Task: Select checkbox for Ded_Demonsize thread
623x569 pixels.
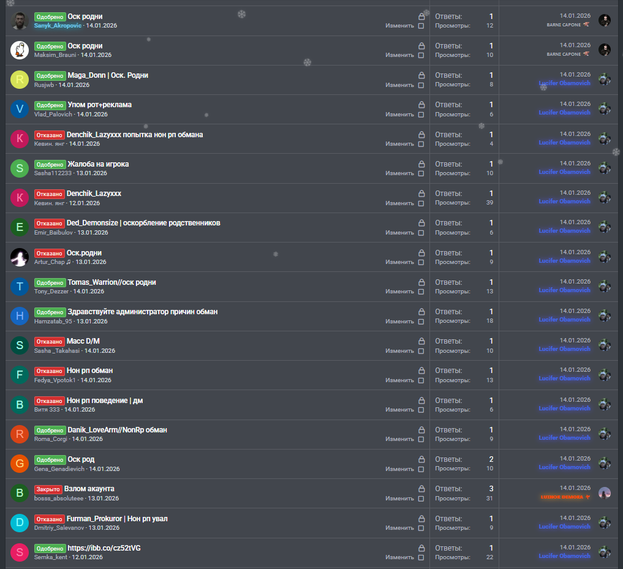Action: click(x=421, y=233)
